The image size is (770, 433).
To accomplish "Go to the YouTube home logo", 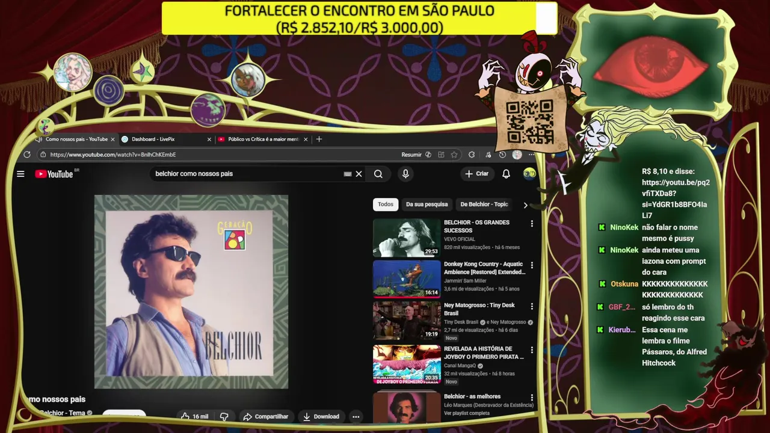I will [x=54, y=174].
